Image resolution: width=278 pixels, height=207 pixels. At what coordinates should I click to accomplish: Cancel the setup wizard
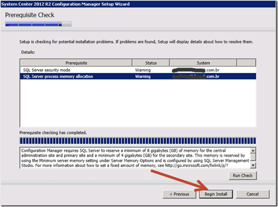point(247,194)
